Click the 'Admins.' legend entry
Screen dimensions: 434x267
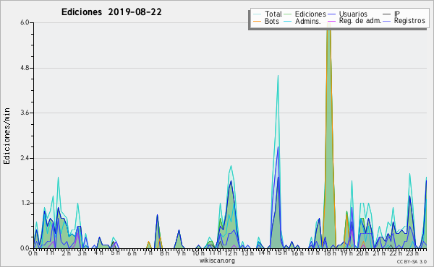click(x=302, y=21)
